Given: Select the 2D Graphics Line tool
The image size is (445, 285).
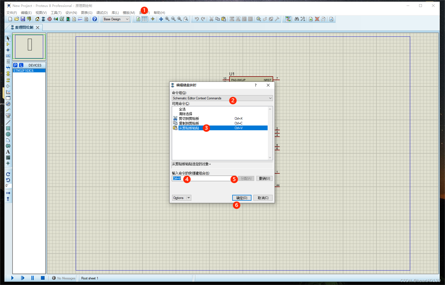Looking at the screenshot, I should point(8,122).
